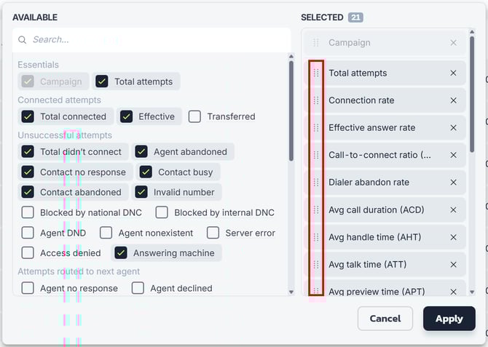488x347 pixels.
Task: Click up arrow of Available list scrollbar
Action: point(291,57)
